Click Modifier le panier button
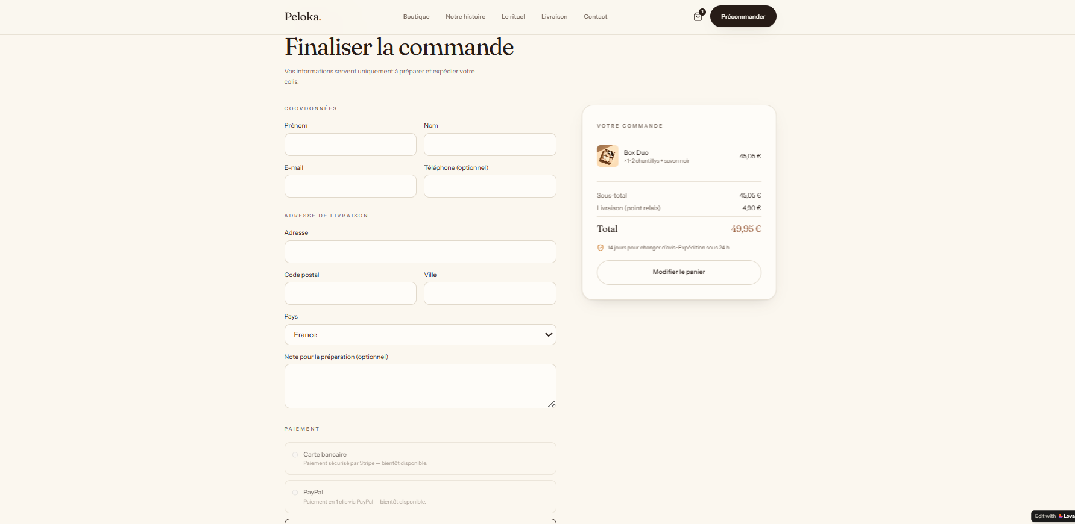This screenshot has height=524, width=1075. 679,272
